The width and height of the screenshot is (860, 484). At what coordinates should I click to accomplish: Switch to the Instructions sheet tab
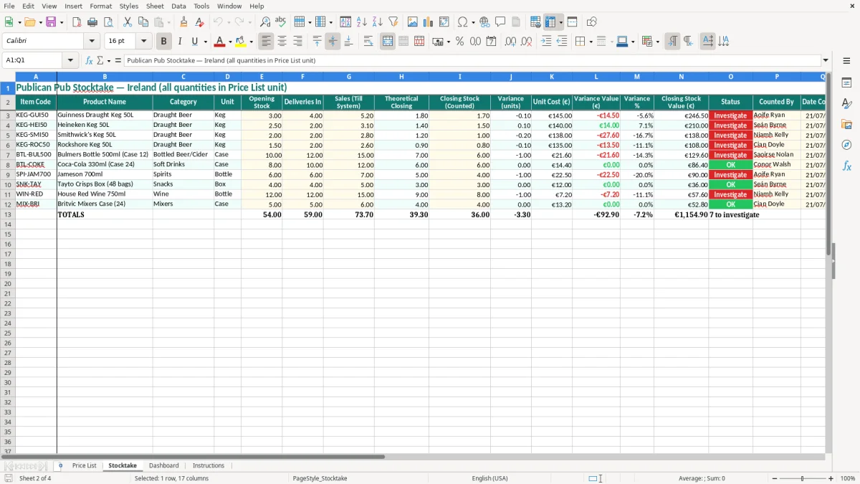pos(209,465)
